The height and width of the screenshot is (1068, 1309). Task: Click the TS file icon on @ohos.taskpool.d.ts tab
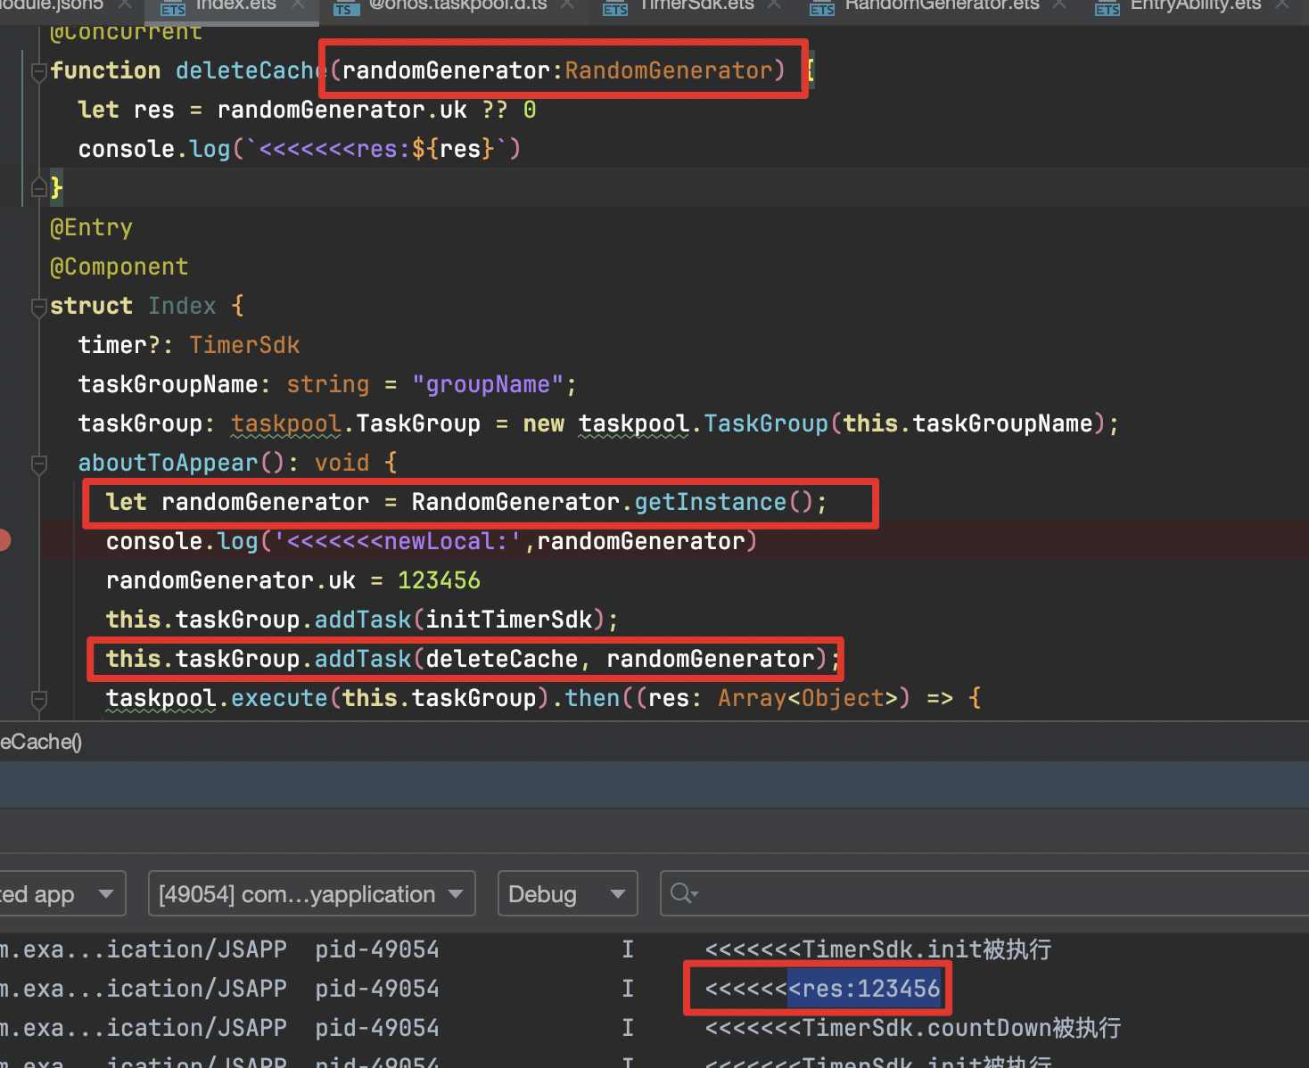[345, 8]
